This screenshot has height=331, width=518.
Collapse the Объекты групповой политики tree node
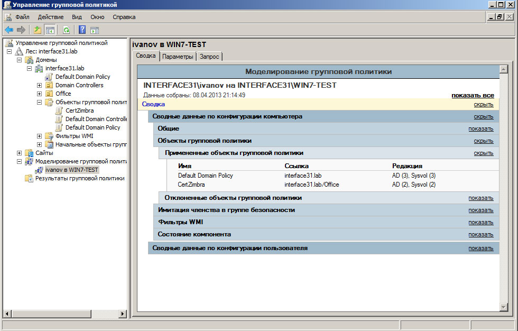pyautogui.click(x=39, y=102)
